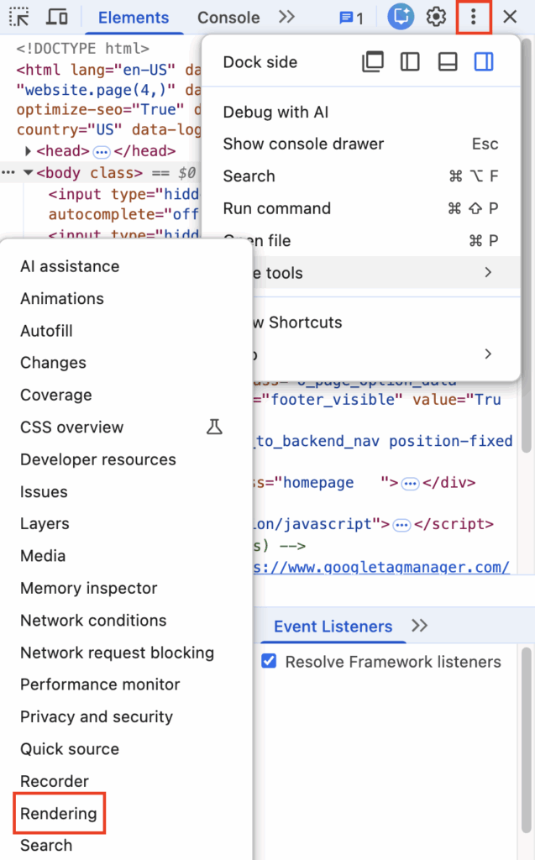
Task: Select the highlighted dock-to-right option
Action: tap(484, 61)
